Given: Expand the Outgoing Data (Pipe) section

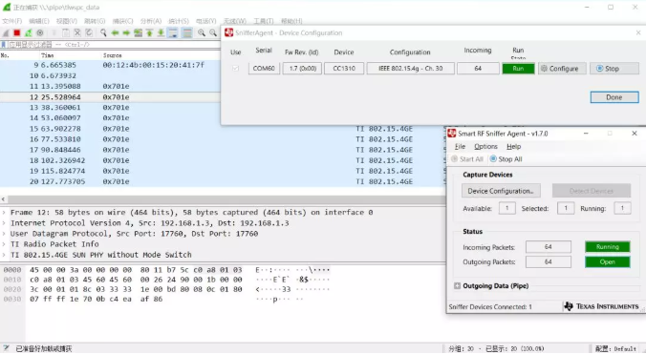Looking at the screenshot, I should pyautogui.click(x=457, y=285).
